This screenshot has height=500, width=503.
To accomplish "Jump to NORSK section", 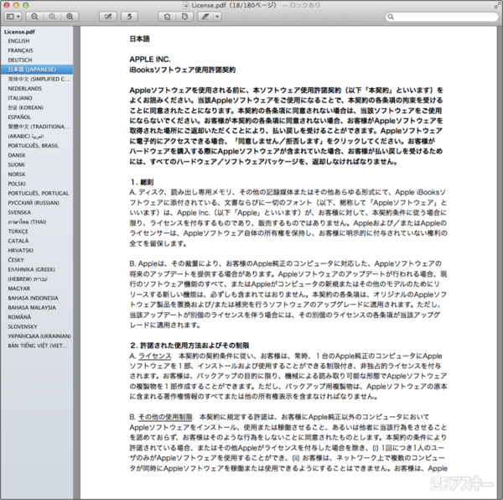I will coord(17,174).
